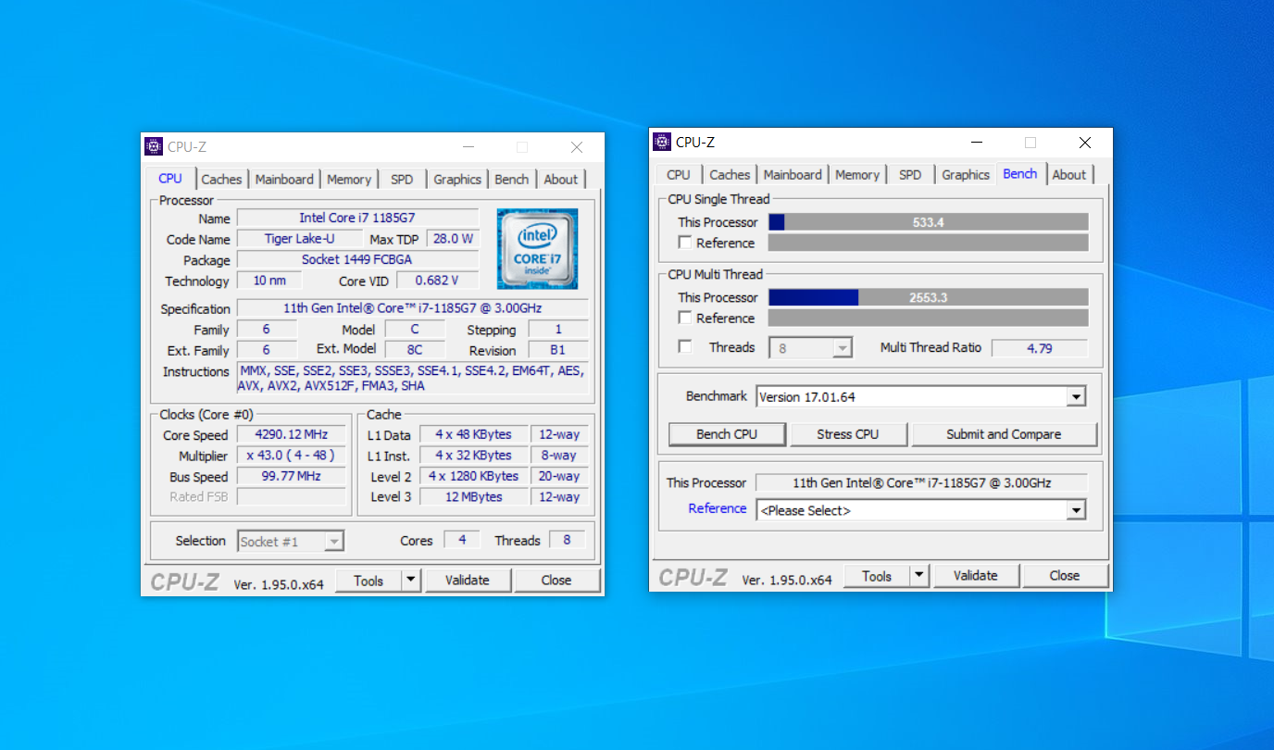Click Tools button in left CPU-Z window
Viewport: 1274px width, 750px height.
368,581
